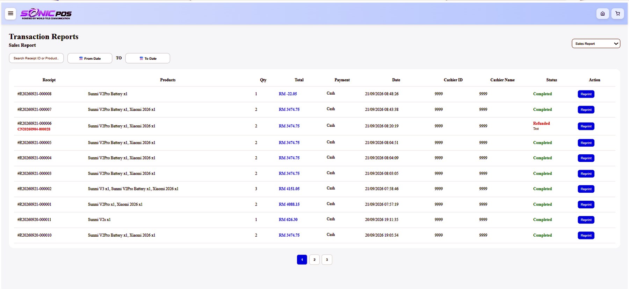Reprint receipt #R20260921-000002
Screen dimensions: 629x289
pos(586,189)
